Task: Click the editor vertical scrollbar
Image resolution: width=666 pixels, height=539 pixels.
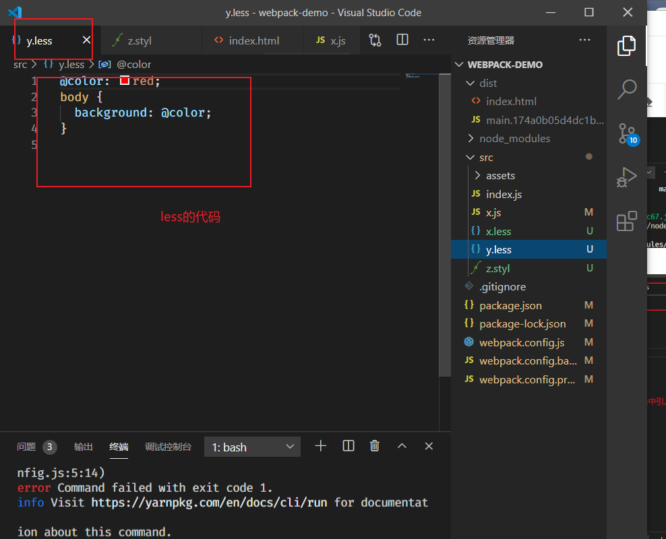Action: 445,225
